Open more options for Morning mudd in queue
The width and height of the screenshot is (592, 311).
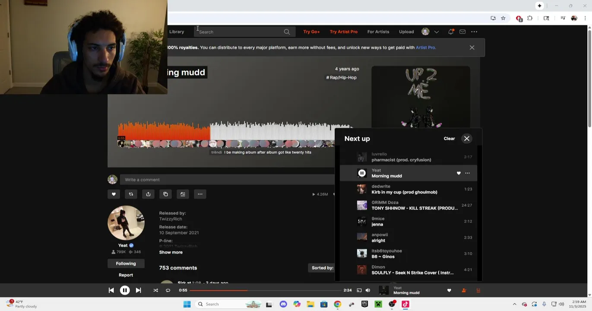(x=467, y=173)
